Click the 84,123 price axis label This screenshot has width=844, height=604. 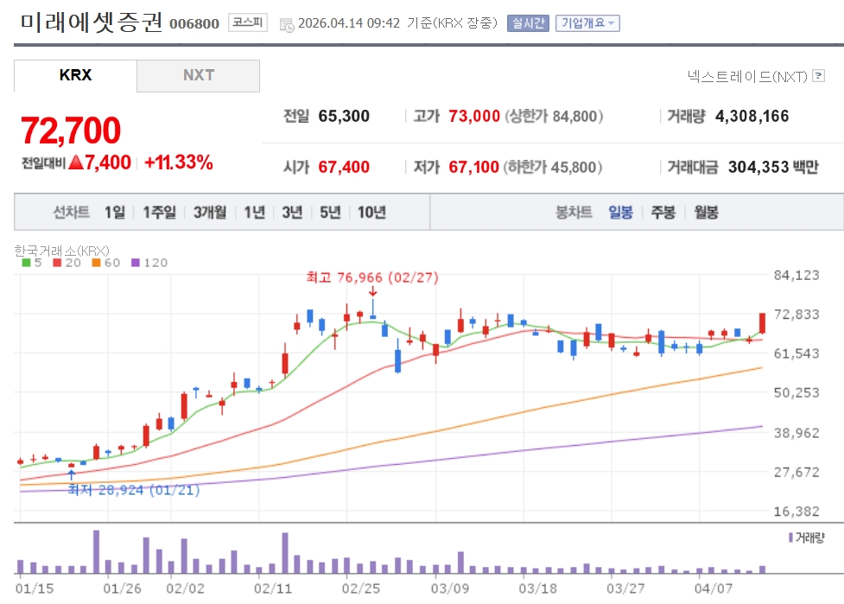796,275
